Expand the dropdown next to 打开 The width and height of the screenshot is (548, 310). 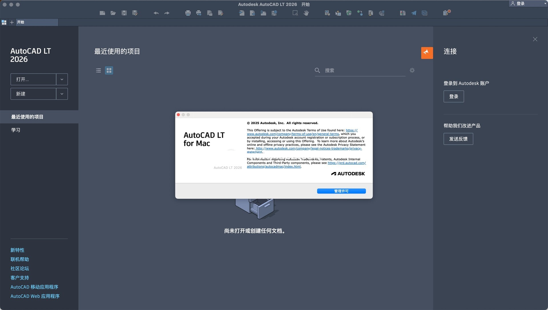click(62, 79)
